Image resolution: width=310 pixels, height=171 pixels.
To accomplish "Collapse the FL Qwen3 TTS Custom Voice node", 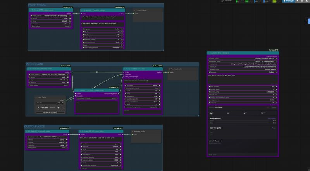I will 80,131.
